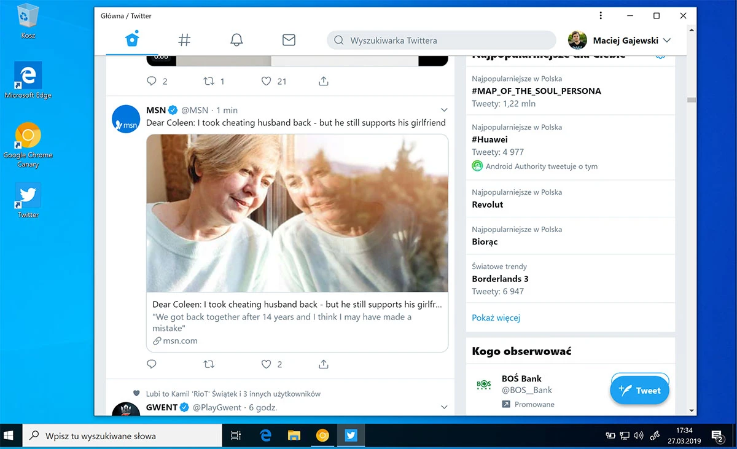Open the Maciej Gajewski account menu
The height and width of the screenshot is (449, 737).
click(620, 41)
